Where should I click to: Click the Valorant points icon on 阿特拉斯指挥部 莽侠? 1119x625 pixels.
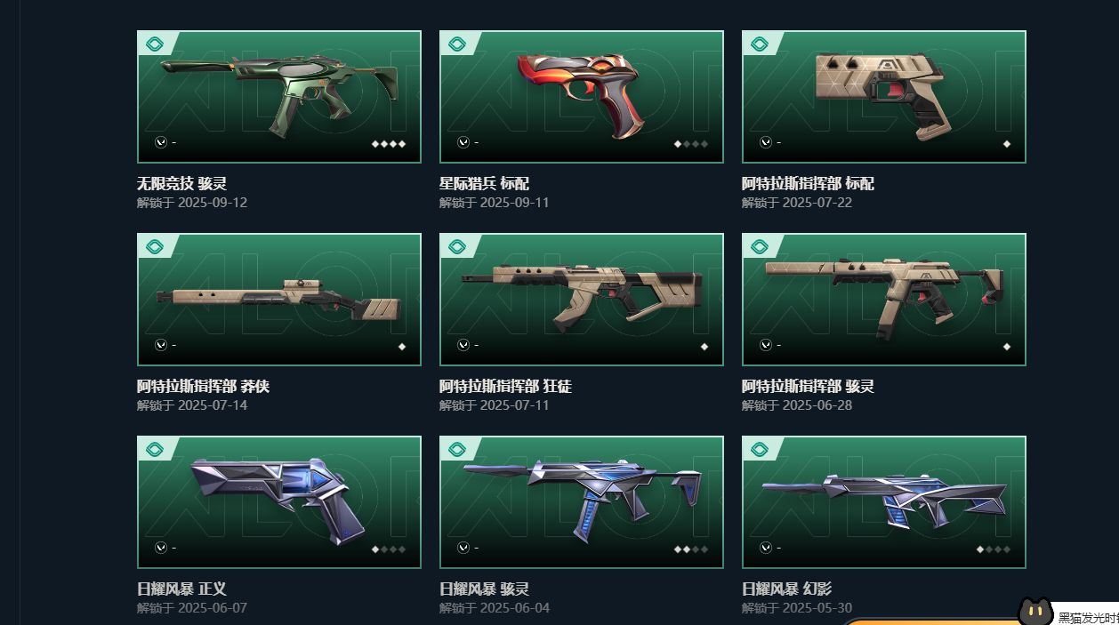161,345
